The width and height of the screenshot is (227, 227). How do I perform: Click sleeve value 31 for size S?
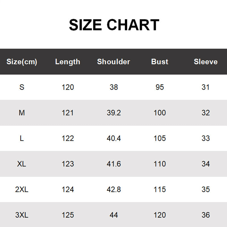(x=206, y=87)
